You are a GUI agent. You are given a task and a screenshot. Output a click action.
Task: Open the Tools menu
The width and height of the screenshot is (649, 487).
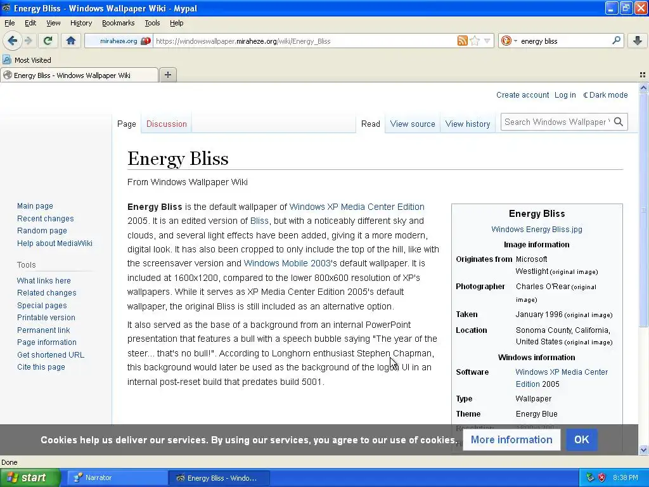(152, 23)
